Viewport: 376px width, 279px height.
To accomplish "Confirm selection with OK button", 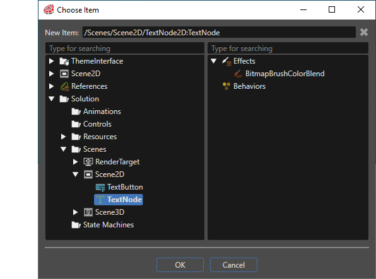I will (180, 265).
